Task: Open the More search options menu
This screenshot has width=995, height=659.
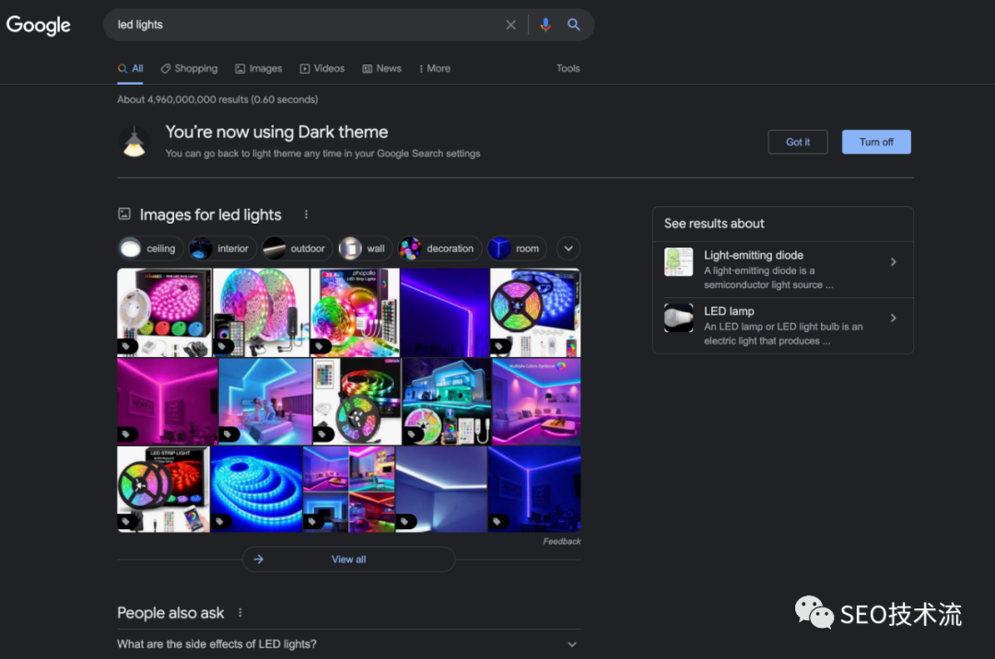Action: (434, 68)
